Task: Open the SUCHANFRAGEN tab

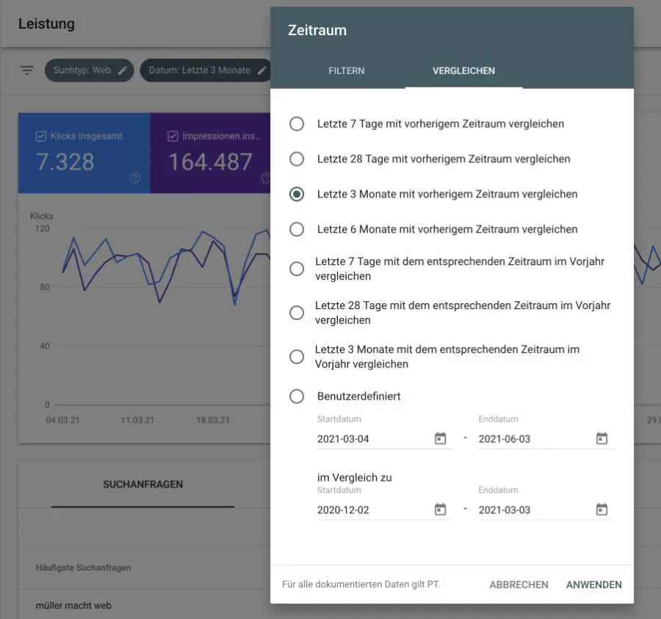Action: coord(143,484)
